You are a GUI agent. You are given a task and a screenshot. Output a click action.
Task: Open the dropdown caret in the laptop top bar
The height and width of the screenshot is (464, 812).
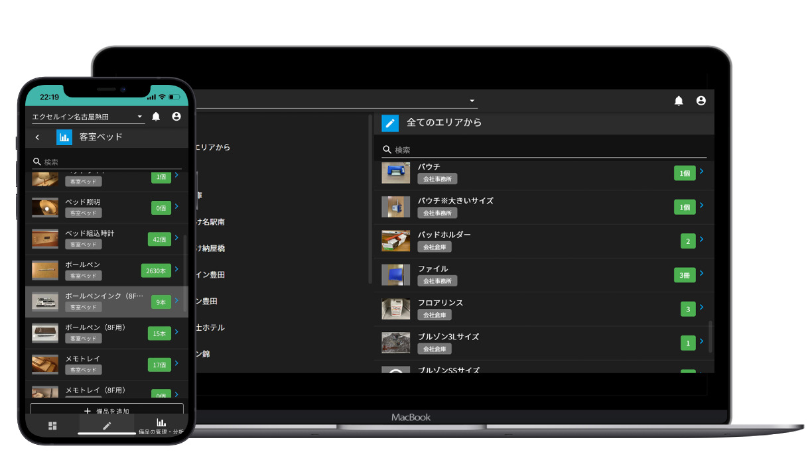(x=472, y=101)
